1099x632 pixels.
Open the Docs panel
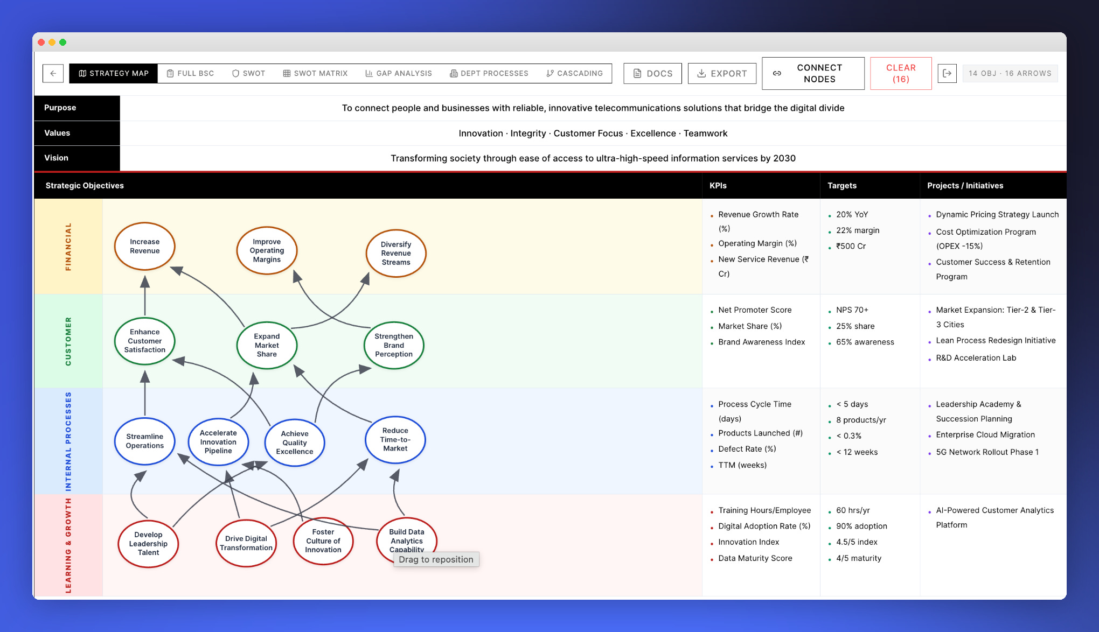click(652, 73)
